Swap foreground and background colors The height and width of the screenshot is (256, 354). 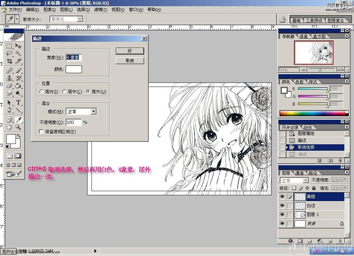tap(19, 136)
